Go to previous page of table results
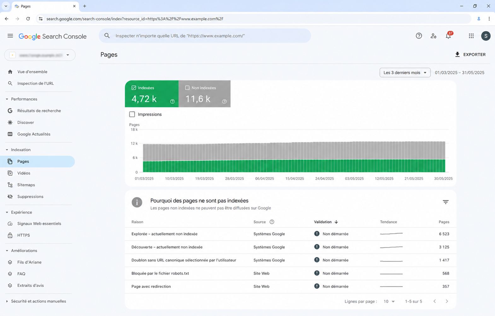The width and height of the screenshot is (495, 316). 434,301
